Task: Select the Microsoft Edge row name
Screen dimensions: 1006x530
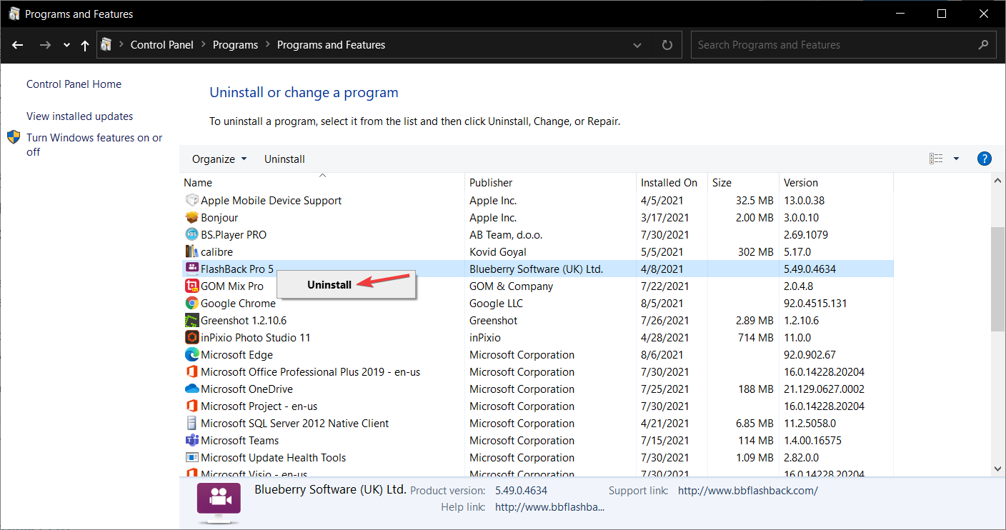Action: [x=236, y=355]
